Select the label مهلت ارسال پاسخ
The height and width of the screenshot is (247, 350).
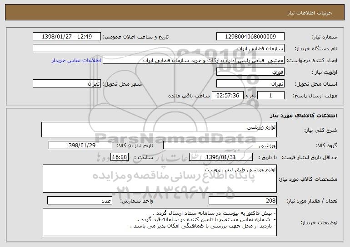pyautogui.click(x=315, y=96)
